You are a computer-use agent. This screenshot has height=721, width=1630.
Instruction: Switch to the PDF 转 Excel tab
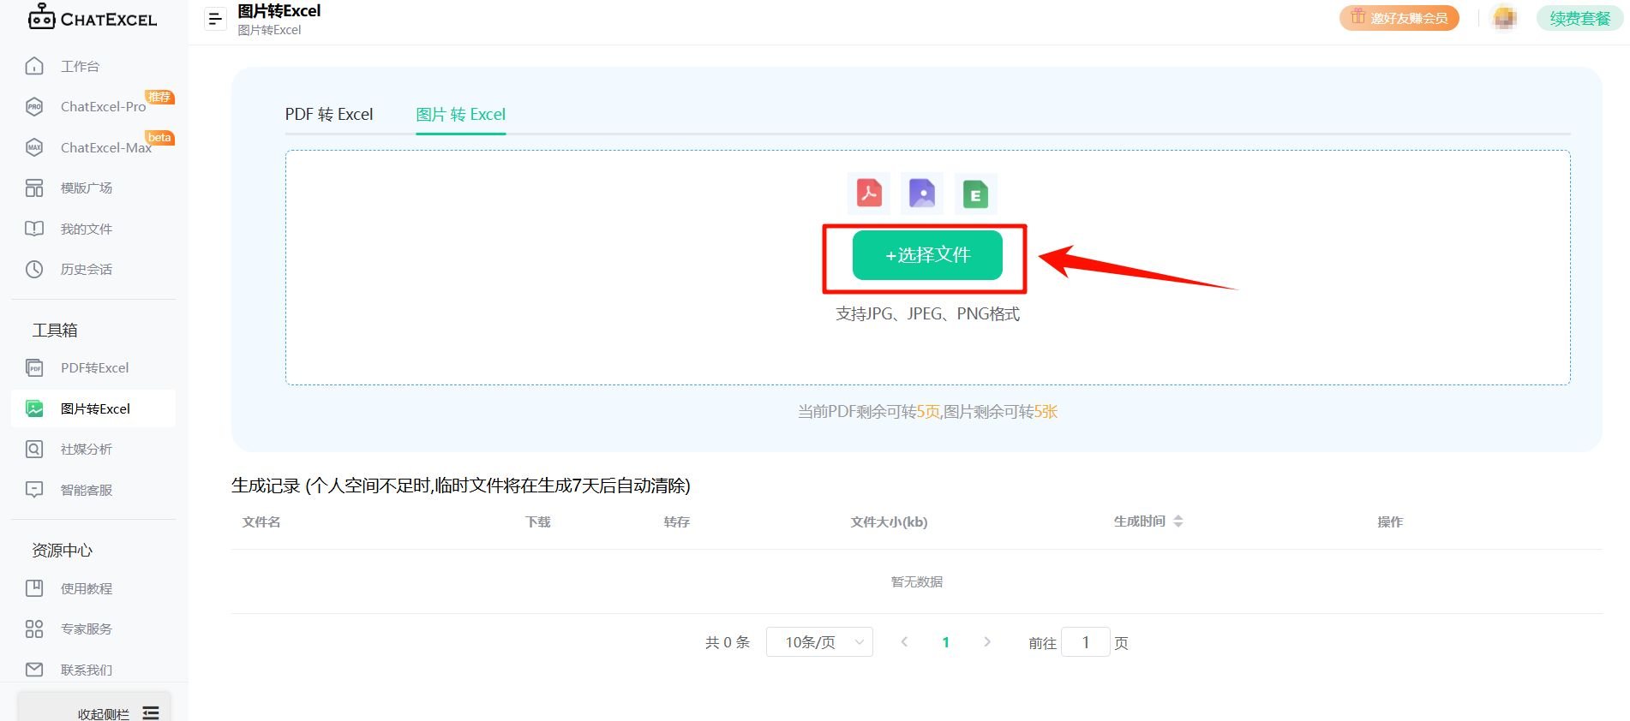(329, 115)
